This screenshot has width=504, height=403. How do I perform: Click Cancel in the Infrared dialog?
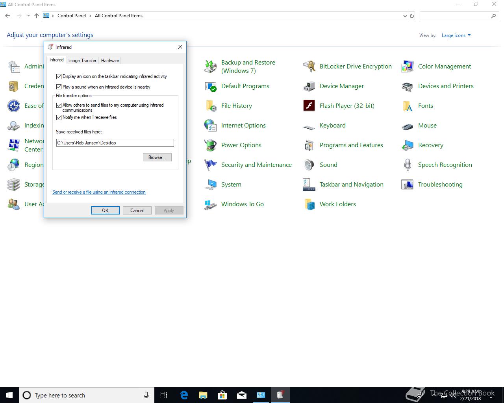pos(137,211)
